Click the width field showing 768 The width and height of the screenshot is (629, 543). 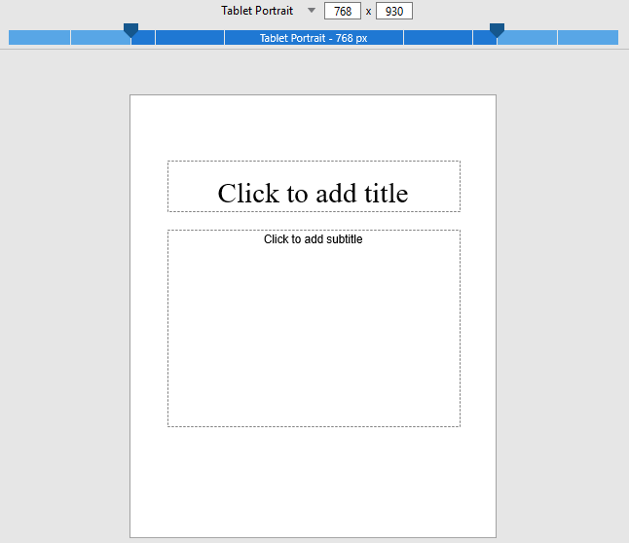coord(342,12)
